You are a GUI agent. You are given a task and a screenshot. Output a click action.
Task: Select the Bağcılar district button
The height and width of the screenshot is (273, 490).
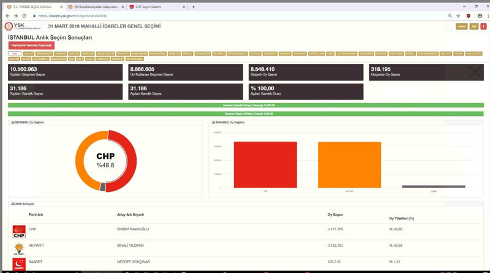click(x=88, y=54)
